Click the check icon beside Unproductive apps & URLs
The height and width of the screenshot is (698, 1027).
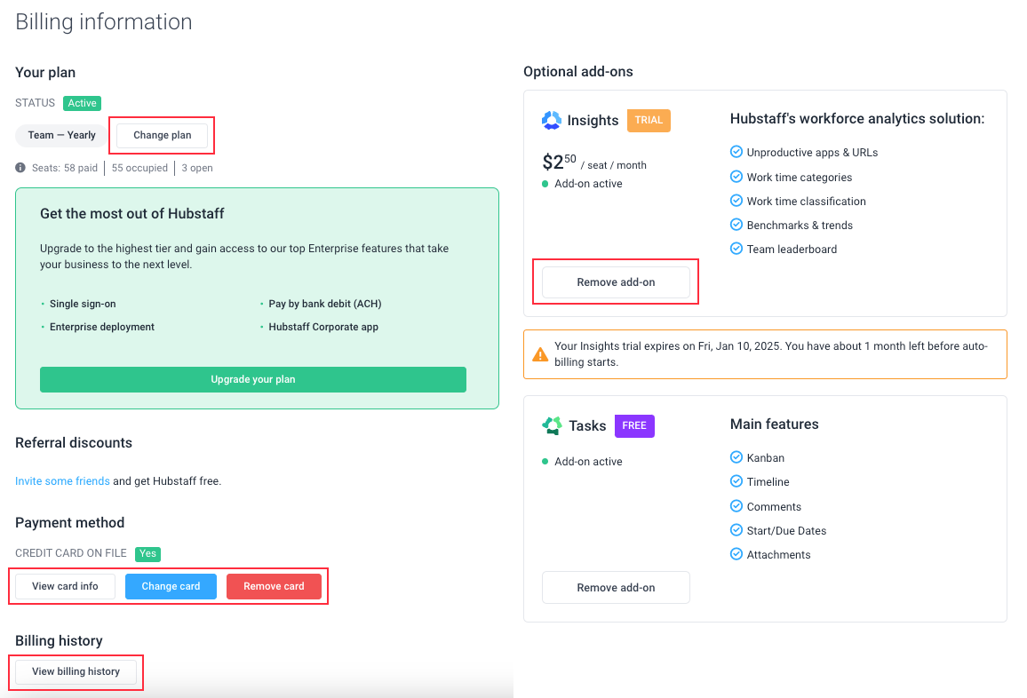736,152
